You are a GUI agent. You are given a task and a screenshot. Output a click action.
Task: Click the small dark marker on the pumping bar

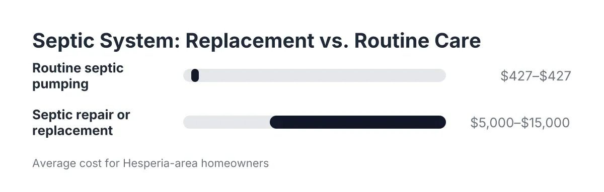click(x=195, y=75)
